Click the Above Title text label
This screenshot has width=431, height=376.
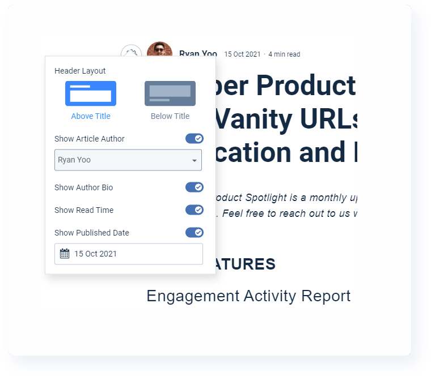click(x=91, y=116)
